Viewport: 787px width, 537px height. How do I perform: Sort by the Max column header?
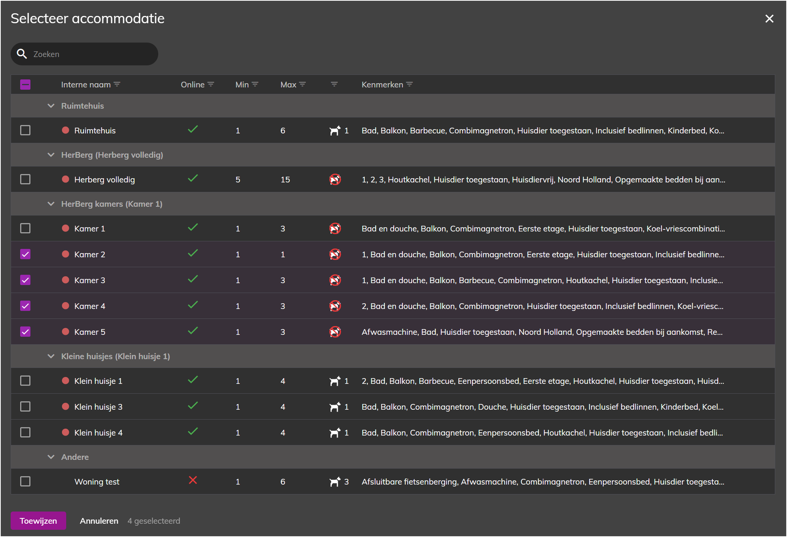click(x=288, y=84)
